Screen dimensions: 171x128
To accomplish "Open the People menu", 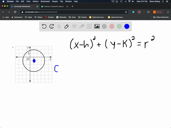I will click(55, 1).
